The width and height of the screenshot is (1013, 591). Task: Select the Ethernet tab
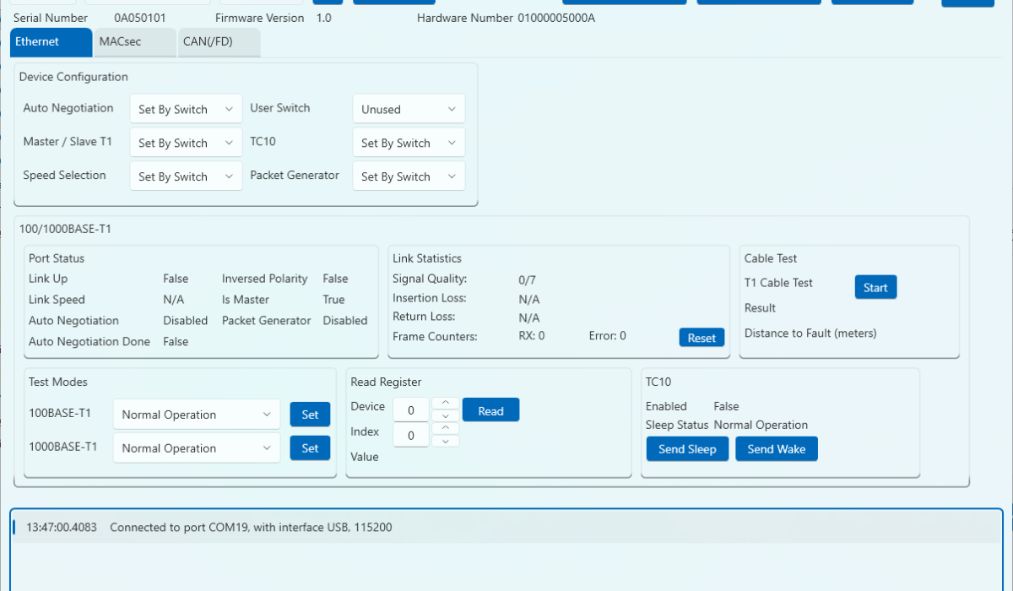coord(50,41)
